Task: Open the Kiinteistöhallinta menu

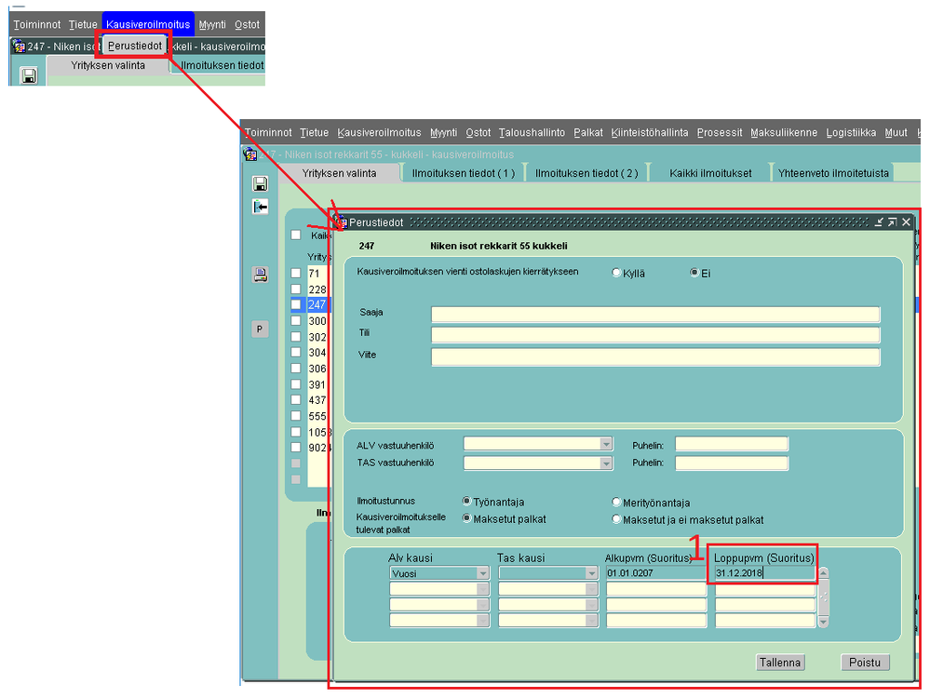Action: (650, 132)
